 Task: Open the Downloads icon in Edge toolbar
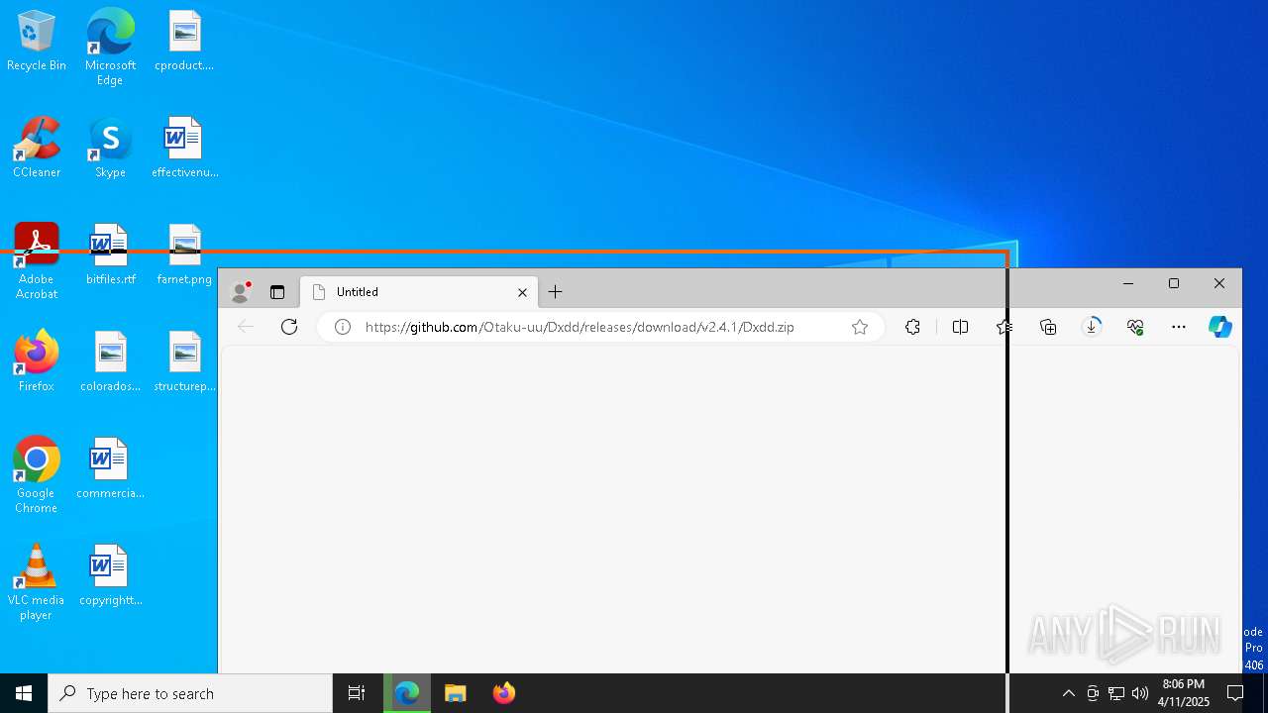(1092, 327)
